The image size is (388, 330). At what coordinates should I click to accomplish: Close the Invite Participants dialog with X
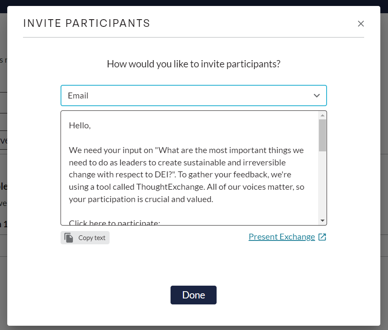click(x=361, y=24)
